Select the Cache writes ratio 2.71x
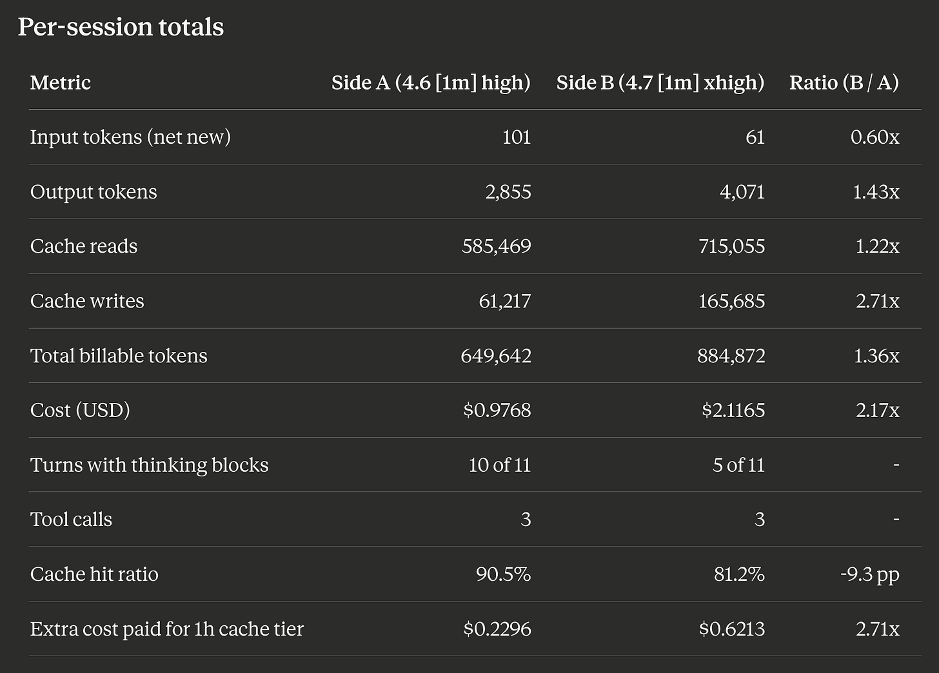Screen dimensions: 939x673 (878, 301)
